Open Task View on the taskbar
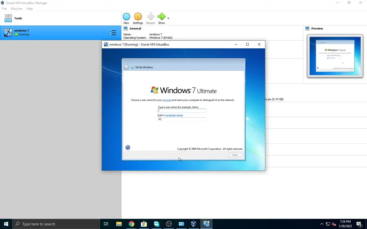367x229 pixels. [x=106, y=224]
